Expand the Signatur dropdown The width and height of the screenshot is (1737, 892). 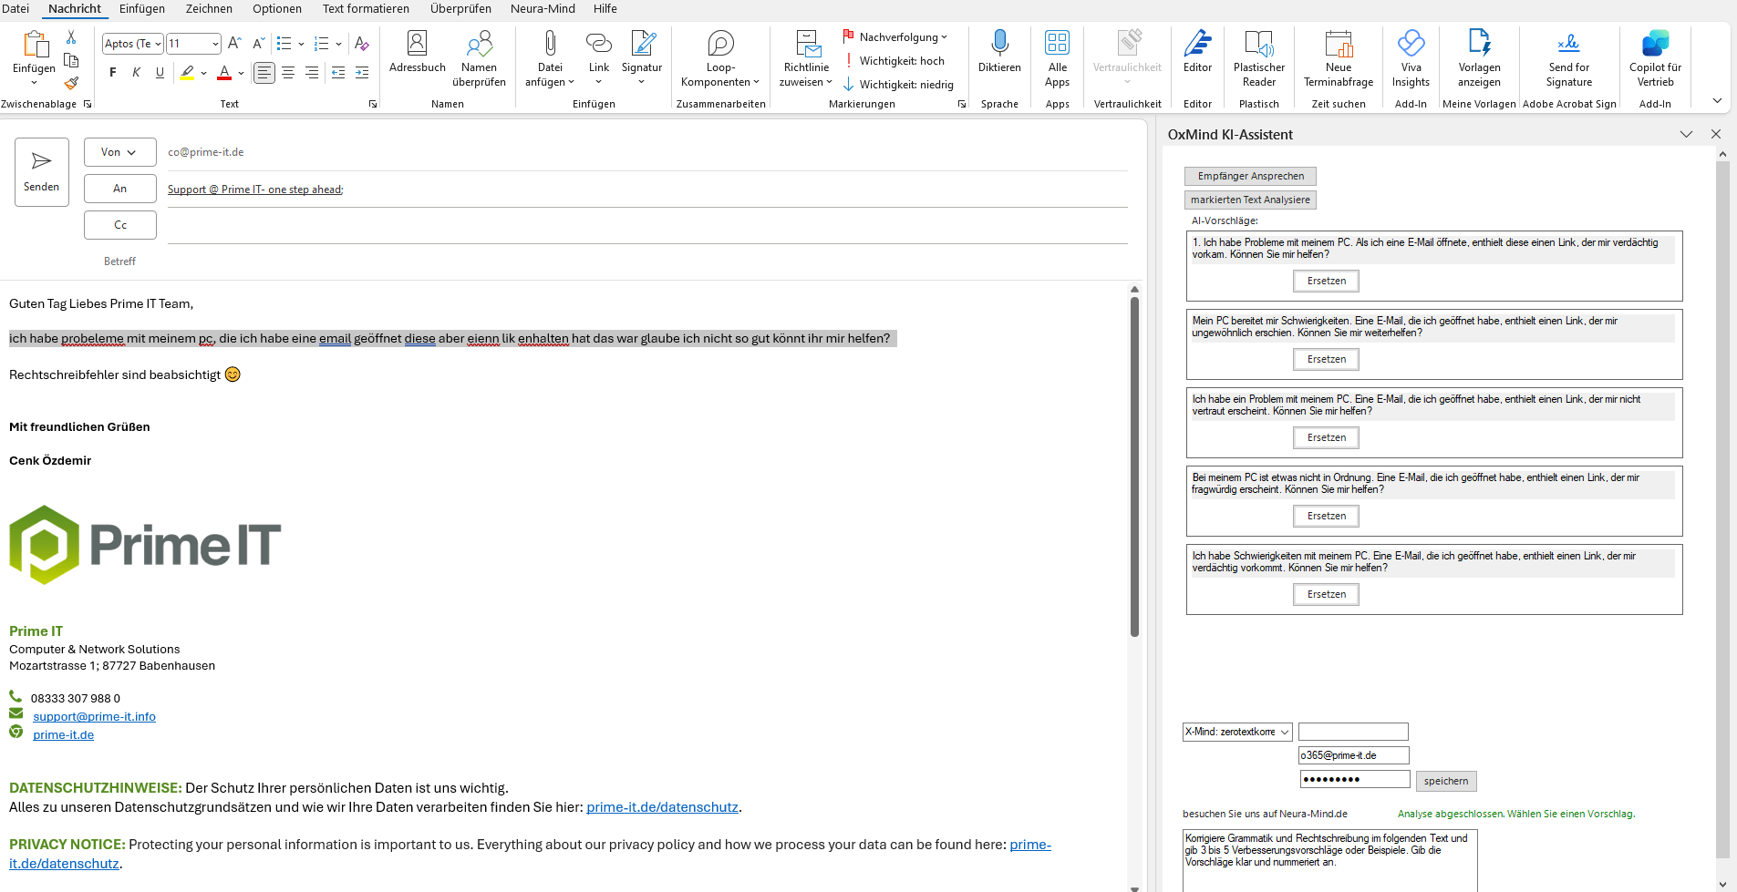pyautogui.click(x=642, y=82)
